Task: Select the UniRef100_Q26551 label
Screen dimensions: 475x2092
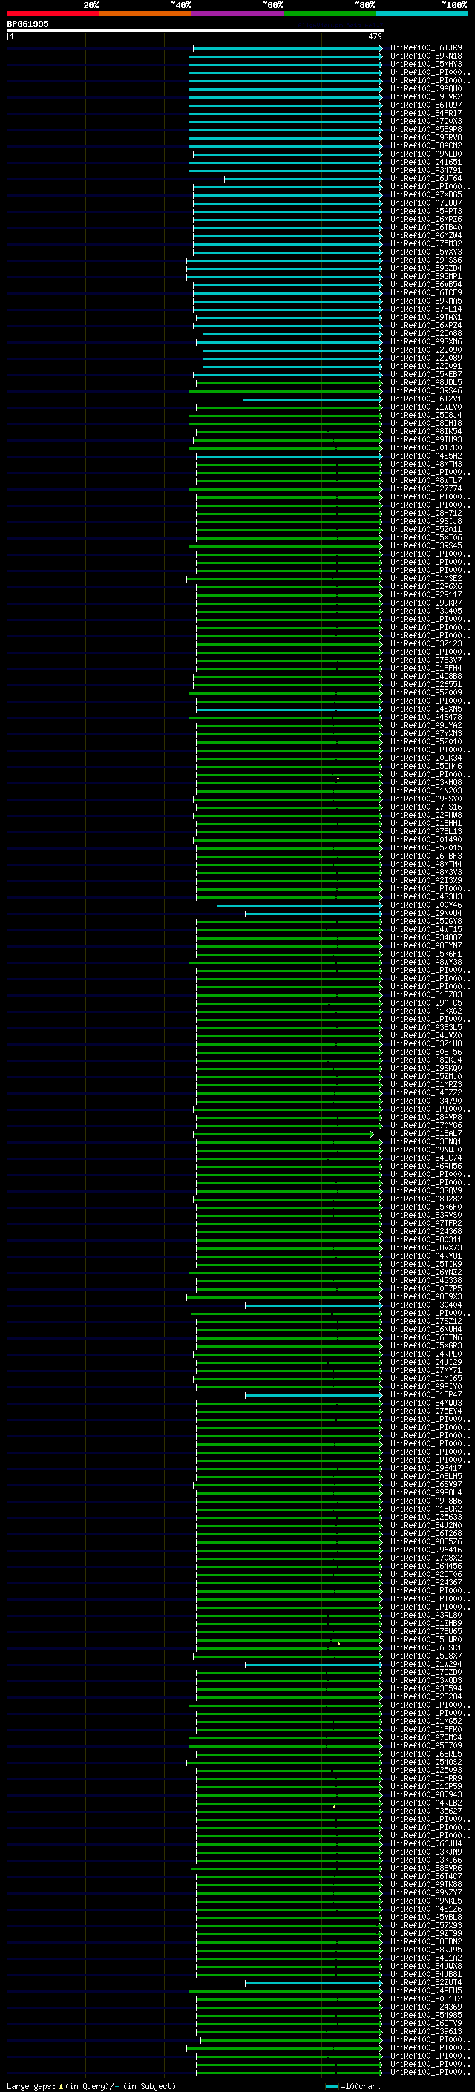Action: tap(426, 685)
